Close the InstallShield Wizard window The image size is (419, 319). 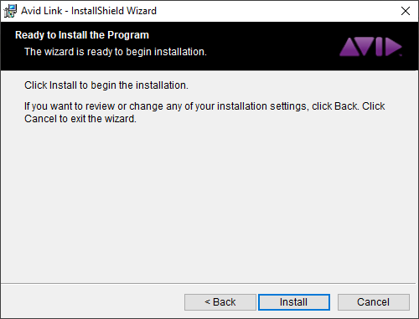406,11
